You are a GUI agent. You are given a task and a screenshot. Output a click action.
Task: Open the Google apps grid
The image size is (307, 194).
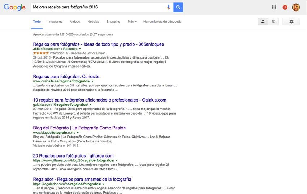pyautogui.click(x=274, y=8)
